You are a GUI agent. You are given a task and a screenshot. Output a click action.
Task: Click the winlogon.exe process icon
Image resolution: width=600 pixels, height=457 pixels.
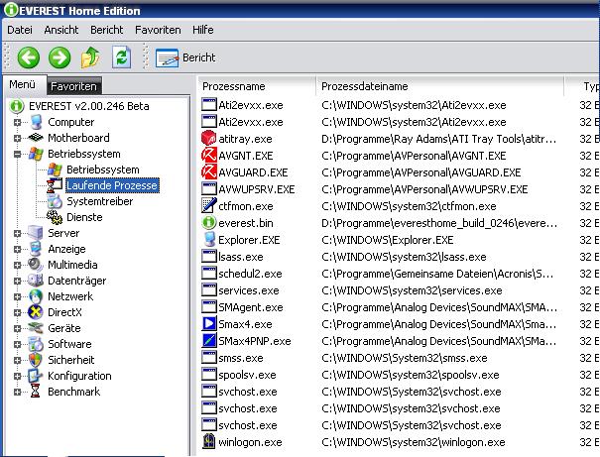208,441
